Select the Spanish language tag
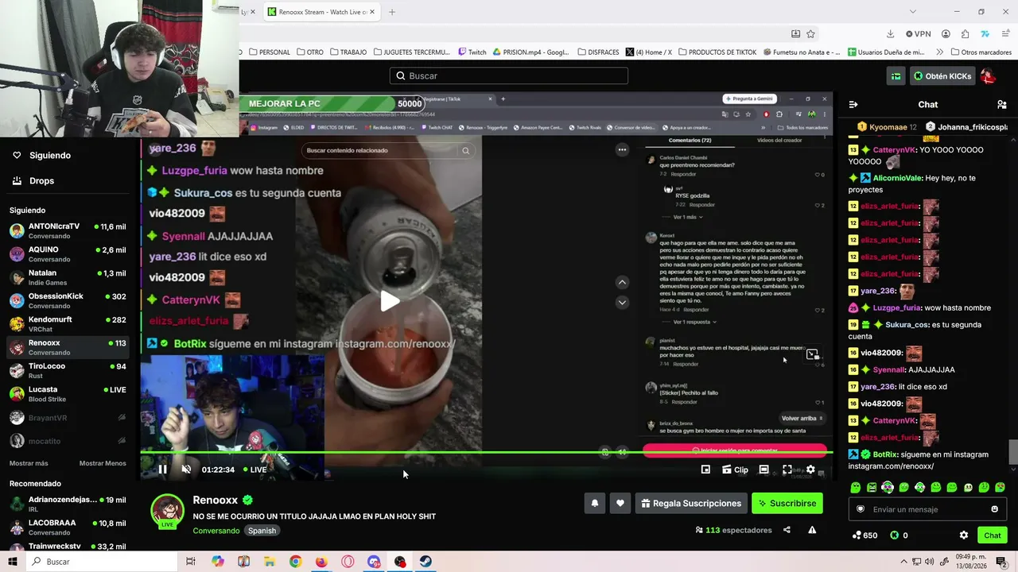The width and height of the screenshot is (1018, 572). pos(262,531)
